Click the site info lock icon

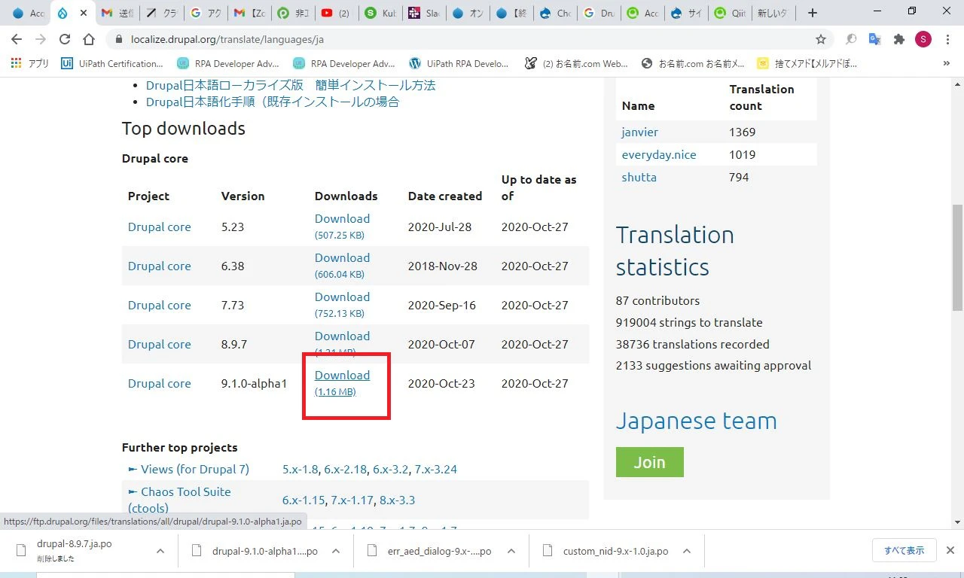pos(117,39)
